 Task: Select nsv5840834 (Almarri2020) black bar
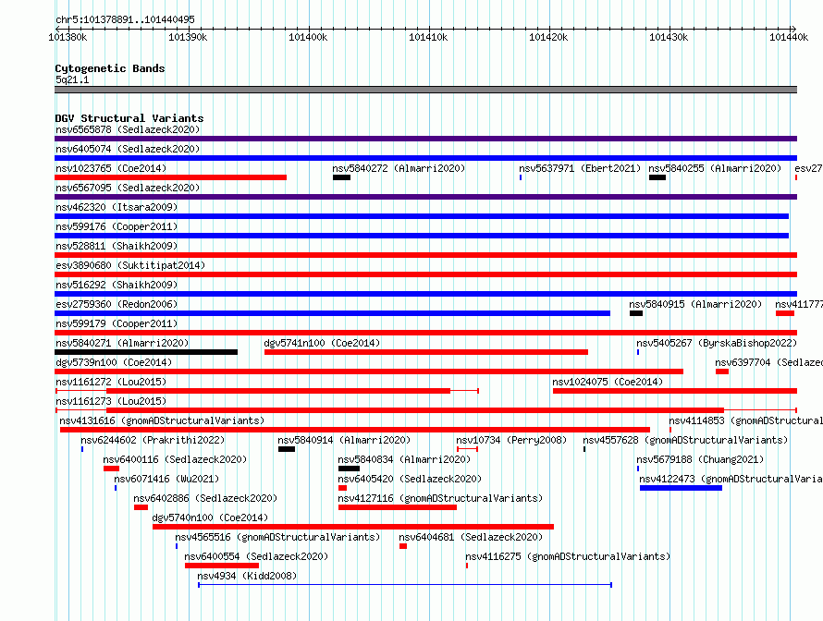pyautogui.click(x=349, y=469)
